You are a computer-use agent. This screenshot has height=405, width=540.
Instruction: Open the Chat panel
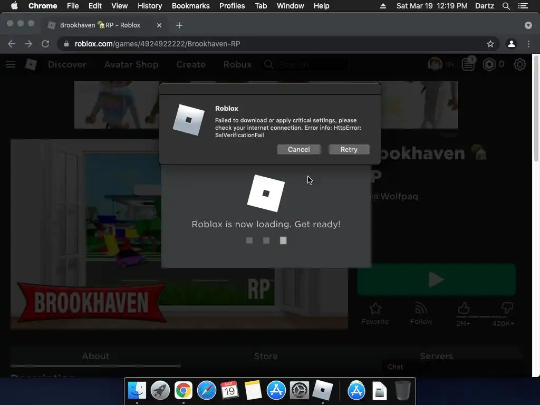(396, 367)
